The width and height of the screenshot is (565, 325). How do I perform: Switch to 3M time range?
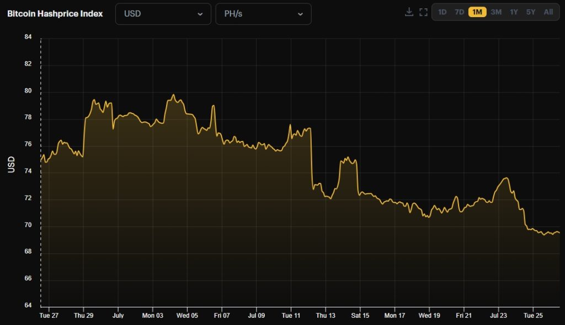pyautogui.click(x=496, y=12)
